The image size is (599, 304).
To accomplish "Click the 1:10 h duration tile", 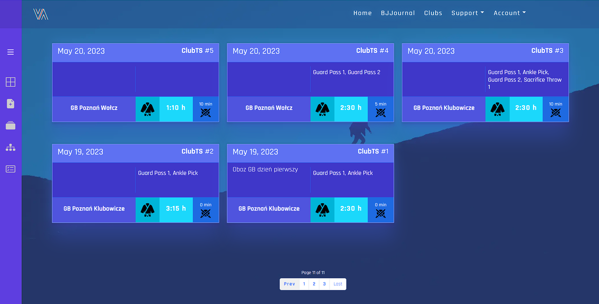I will pyautogui.click(x=176, y=109).
